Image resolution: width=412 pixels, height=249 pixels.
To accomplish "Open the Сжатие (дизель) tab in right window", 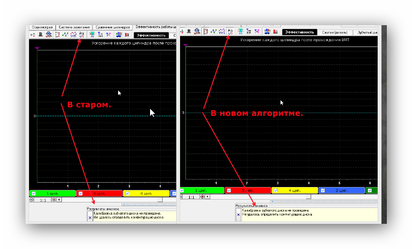I will coord(335,32).
